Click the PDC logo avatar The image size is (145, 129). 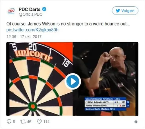click(11, 11)
